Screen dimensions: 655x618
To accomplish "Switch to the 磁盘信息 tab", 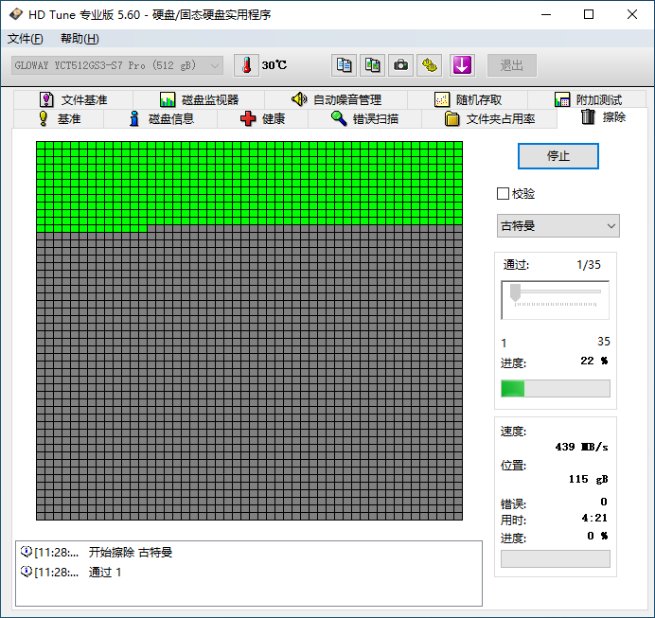I will tap(161, 118).
